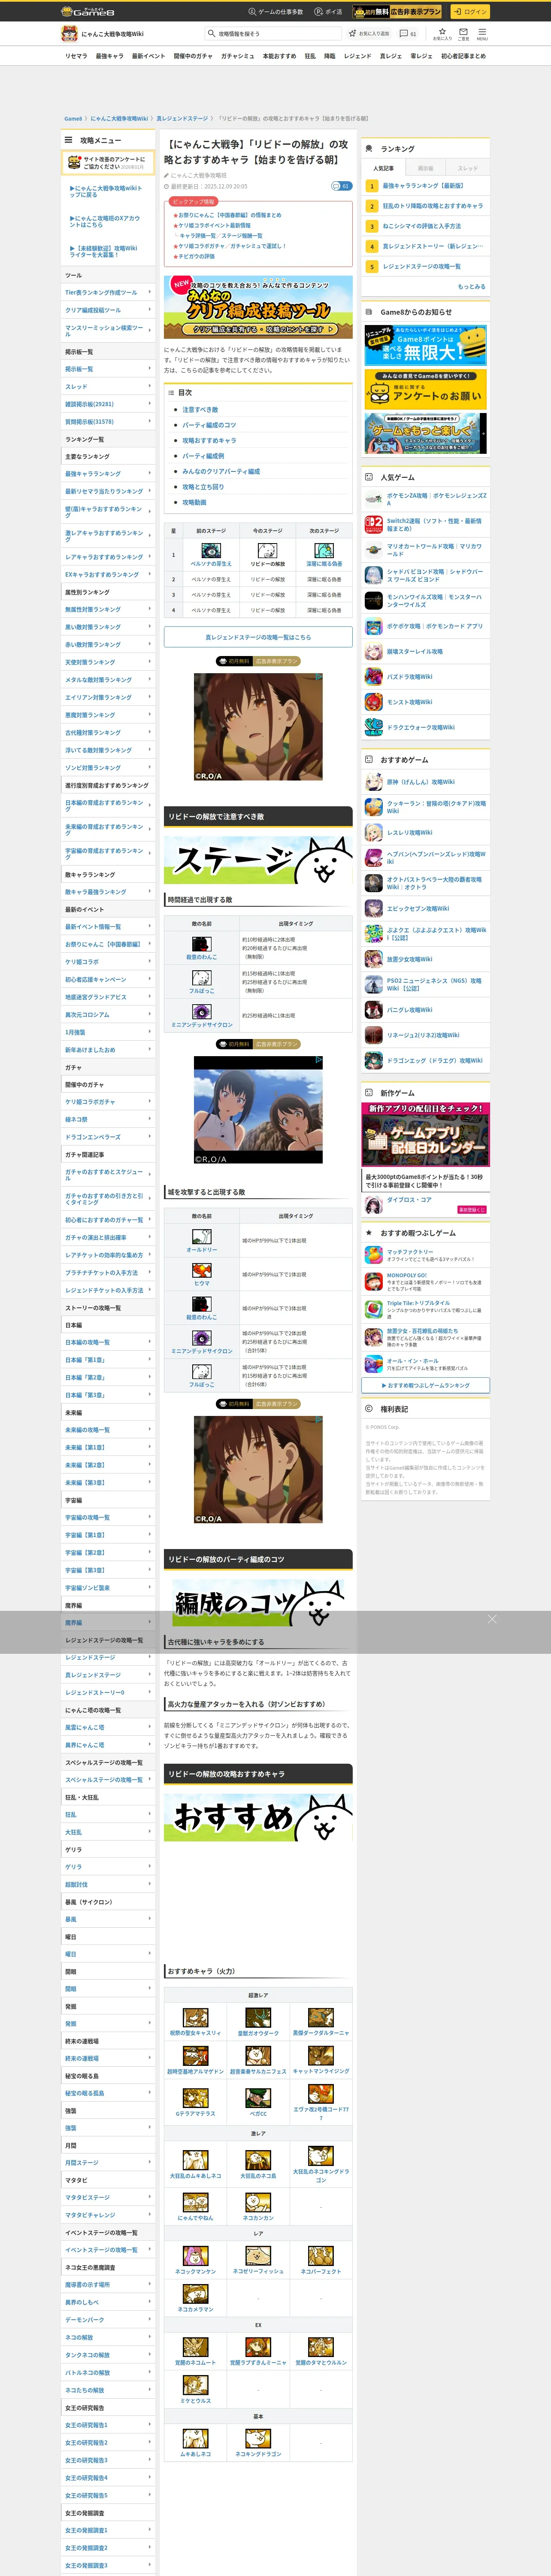
Task: Expand Tier表ランキング作成ツール sidebar item
Action: pos(108,293)
